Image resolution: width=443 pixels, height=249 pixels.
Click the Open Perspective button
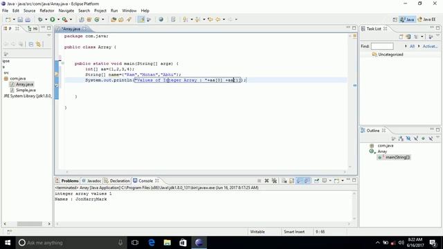coord(395,19)
